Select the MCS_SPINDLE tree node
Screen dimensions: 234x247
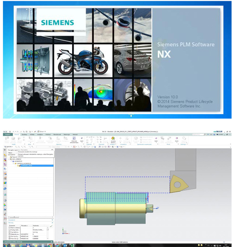point(17,159)
